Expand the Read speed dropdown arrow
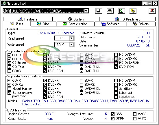Image resolution: width=159 pixels, height=125 pixels. point(72,38)
